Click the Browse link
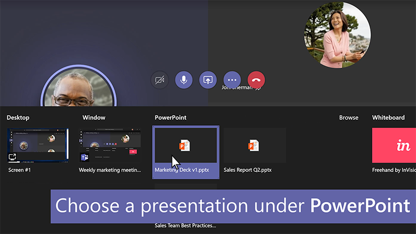 (x=348, y=118)
